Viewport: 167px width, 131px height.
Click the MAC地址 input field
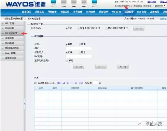click(79, 56)
